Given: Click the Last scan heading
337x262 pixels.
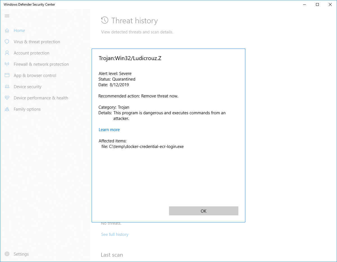Looking at the screenshot, I should 112,255.
